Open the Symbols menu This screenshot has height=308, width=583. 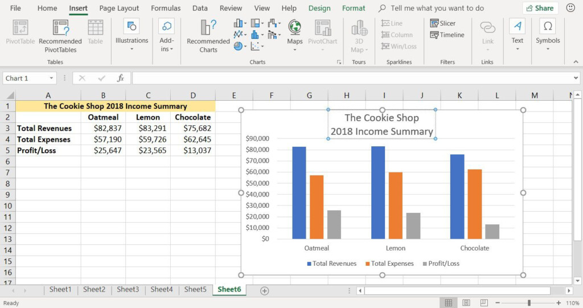[548, 34]
